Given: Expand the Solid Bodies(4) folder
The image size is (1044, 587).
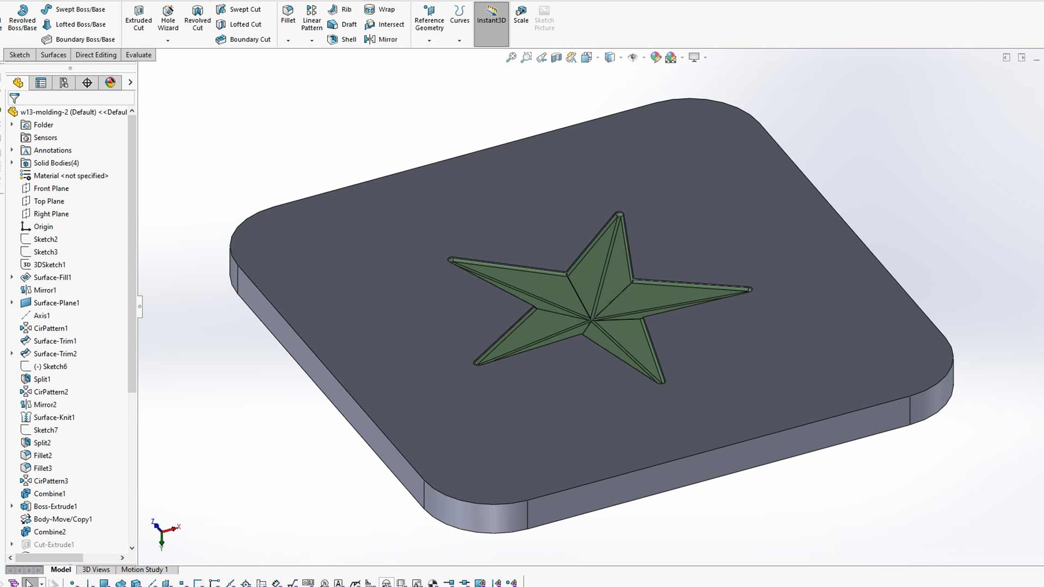Looking at the screenshot, I should coord(12,163).
